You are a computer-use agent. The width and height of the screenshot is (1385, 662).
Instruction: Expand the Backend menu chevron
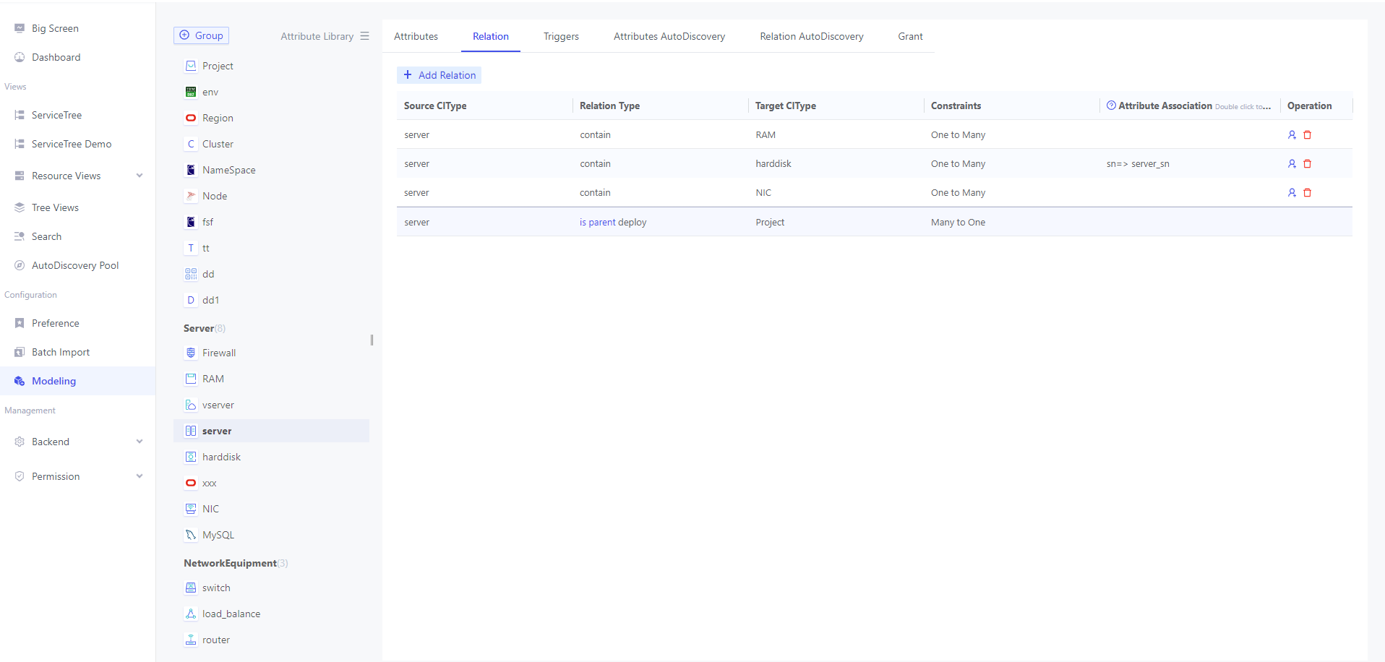140,442
